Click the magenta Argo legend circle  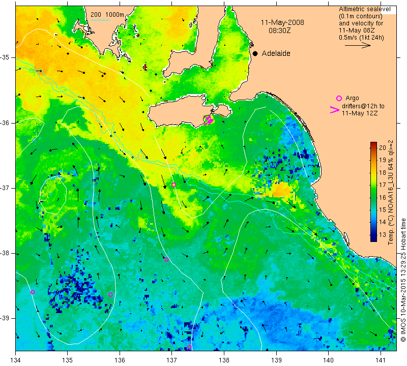[339, 98]
